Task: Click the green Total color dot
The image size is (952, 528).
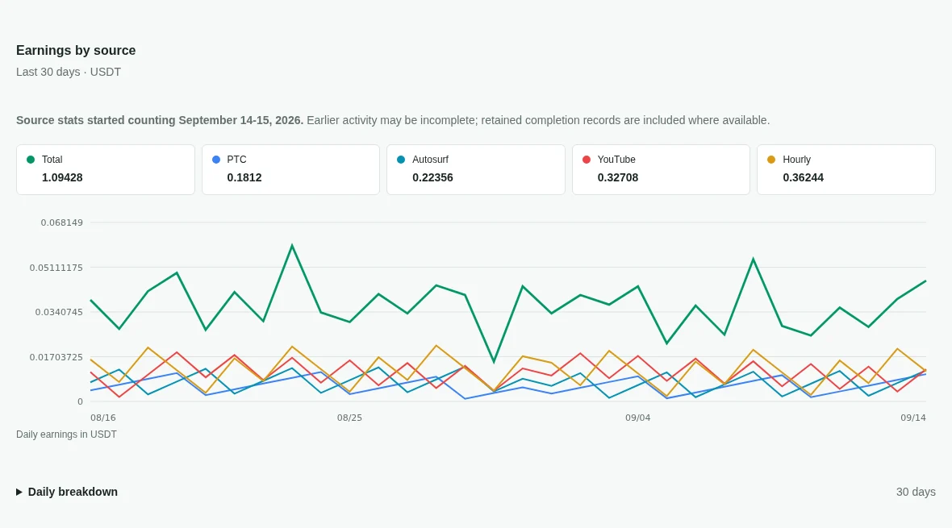Action: (31, 160)
